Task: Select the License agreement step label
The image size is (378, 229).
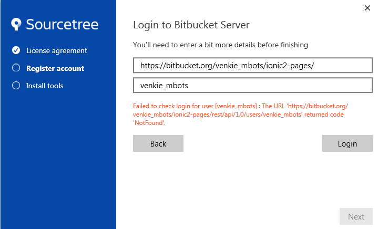Action: click(56, 50)
